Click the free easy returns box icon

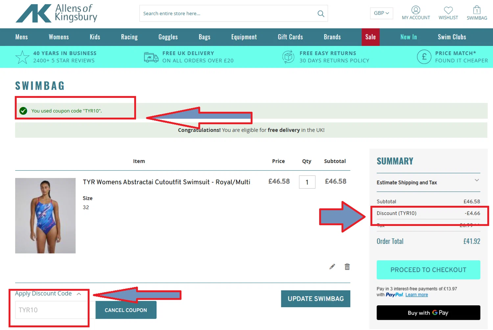(288, 57)
